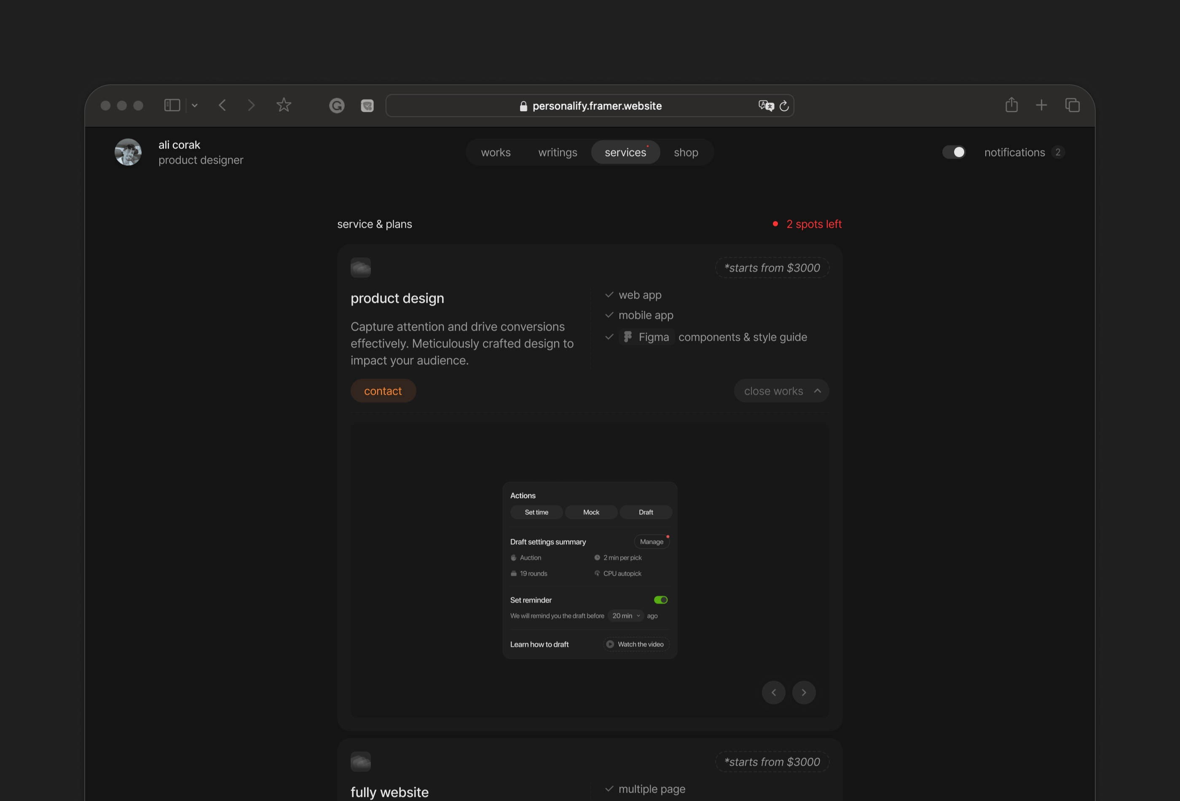Click the checkmark next to web app

tap(609, 295)
